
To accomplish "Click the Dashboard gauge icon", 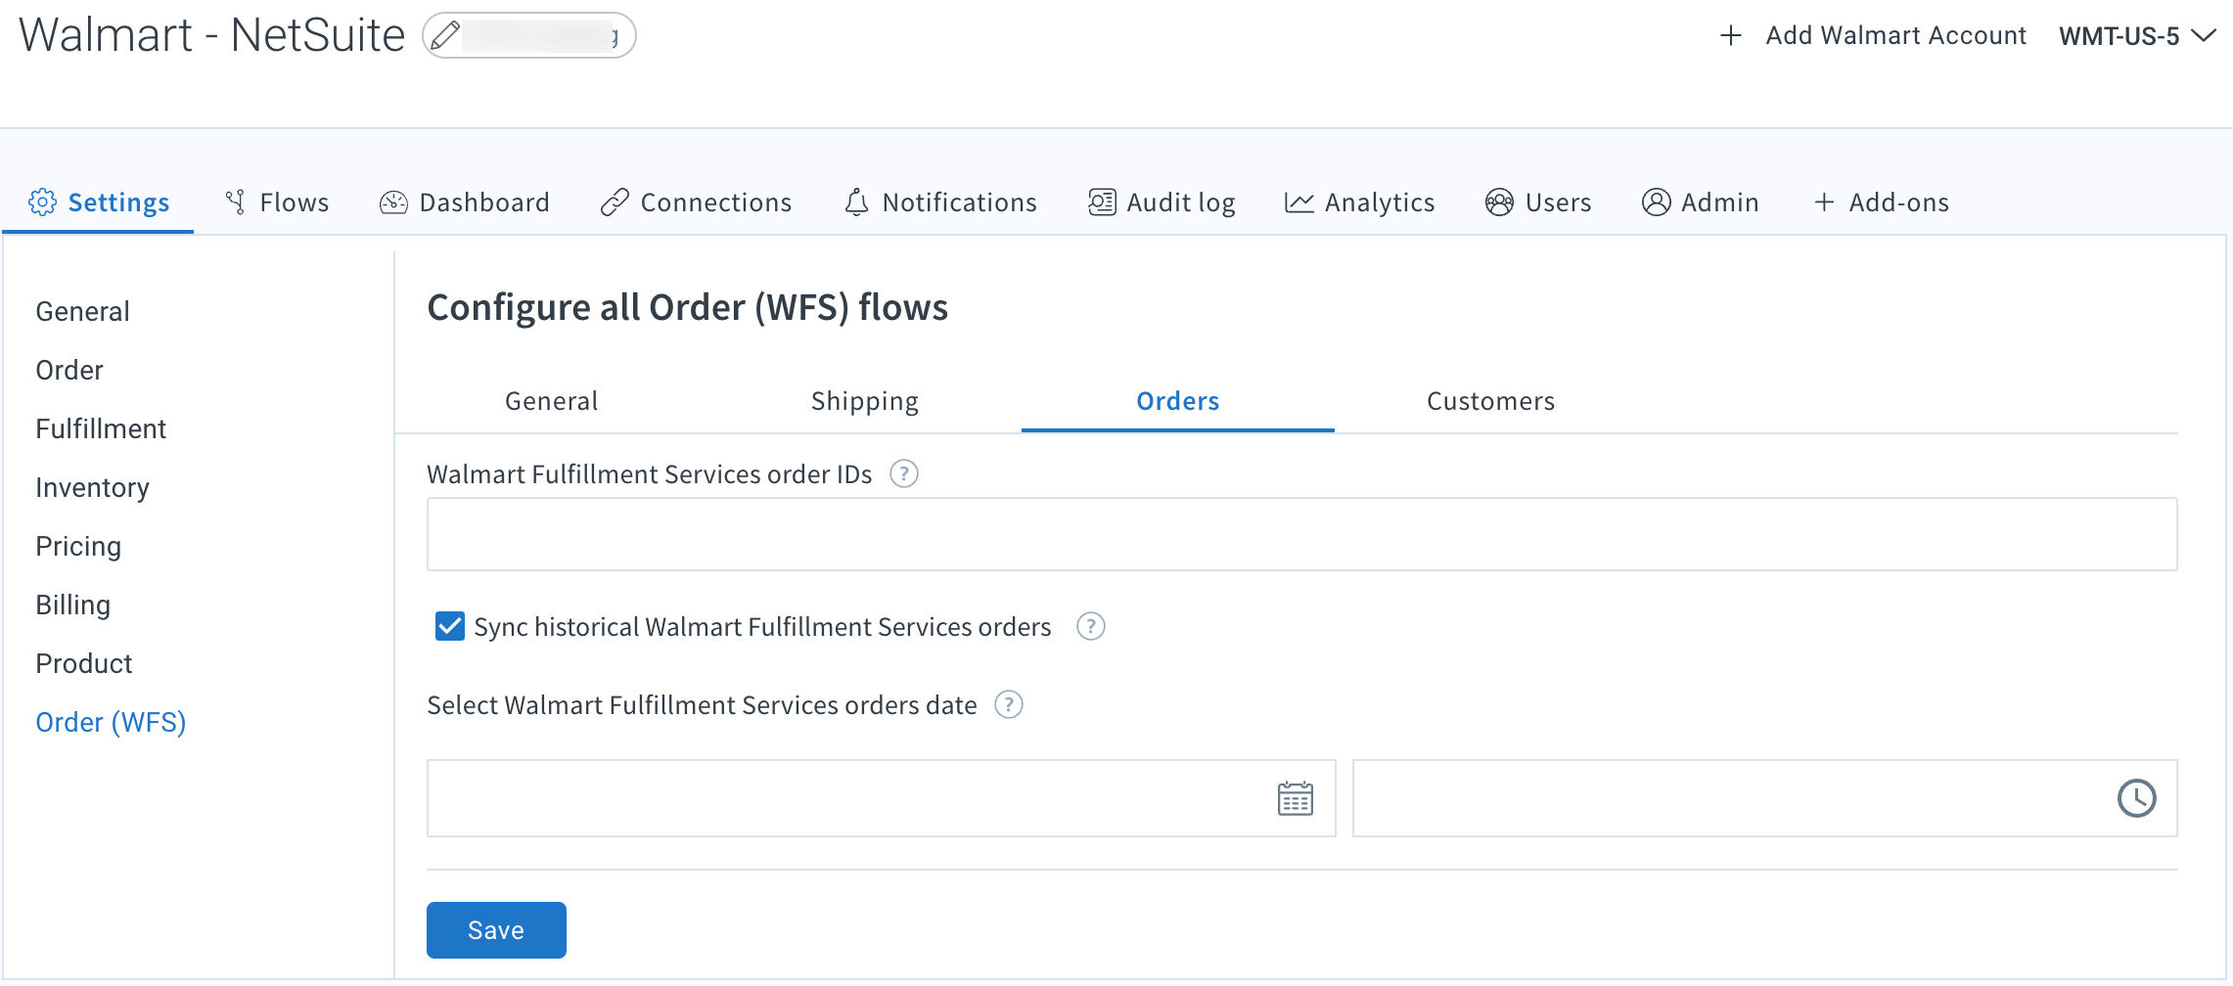I will [393, 202].
